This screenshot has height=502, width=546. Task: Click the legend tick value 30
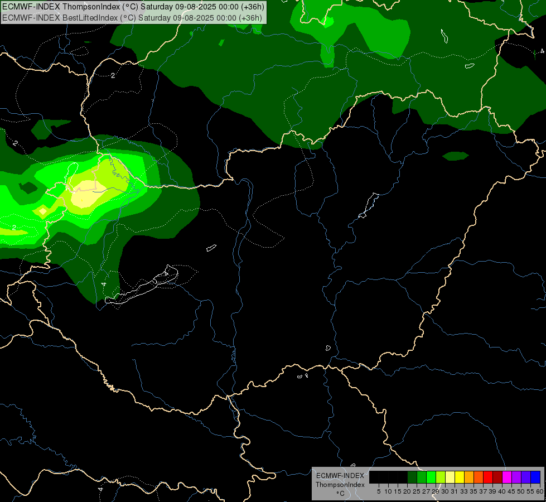[x=445, y=491]
